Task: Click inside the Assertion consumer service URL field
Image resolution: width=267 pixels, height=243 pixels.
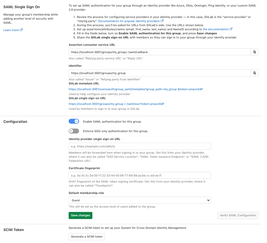Action: (158, 52)
